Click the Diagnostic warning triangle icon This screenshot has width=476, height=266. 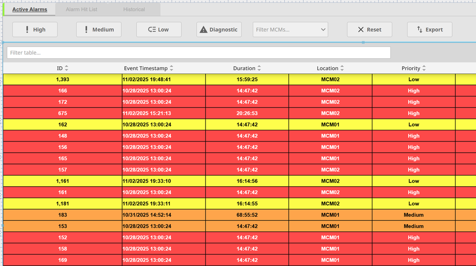click(x=203, y=30)
